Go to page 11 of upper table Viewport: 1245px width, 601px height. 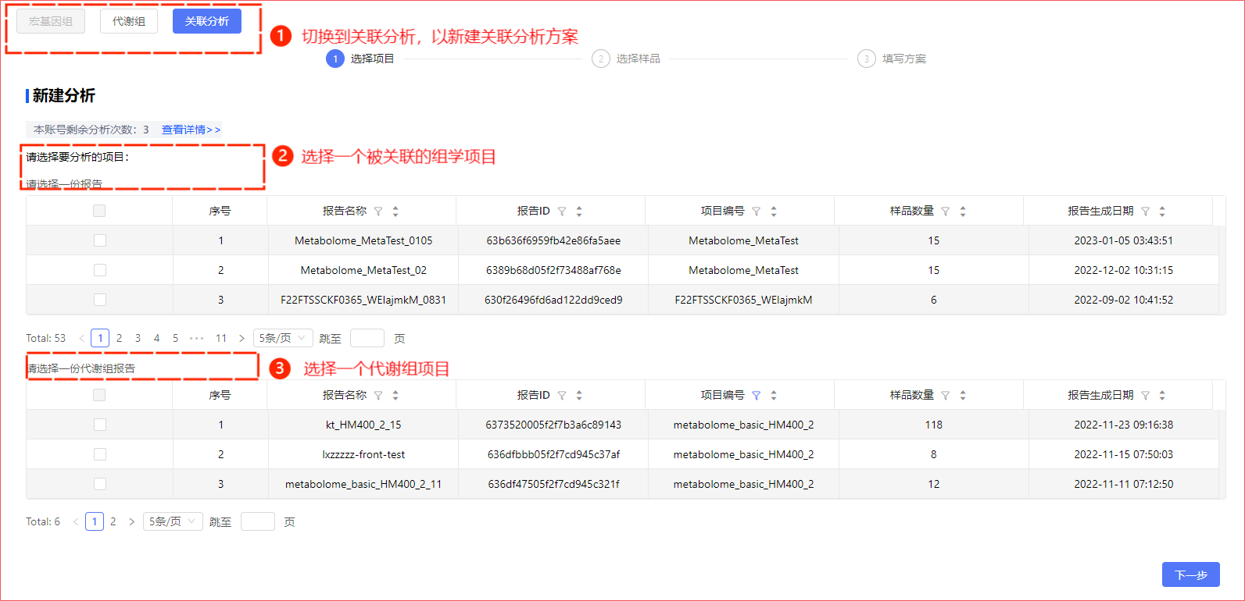coord(221,338)
